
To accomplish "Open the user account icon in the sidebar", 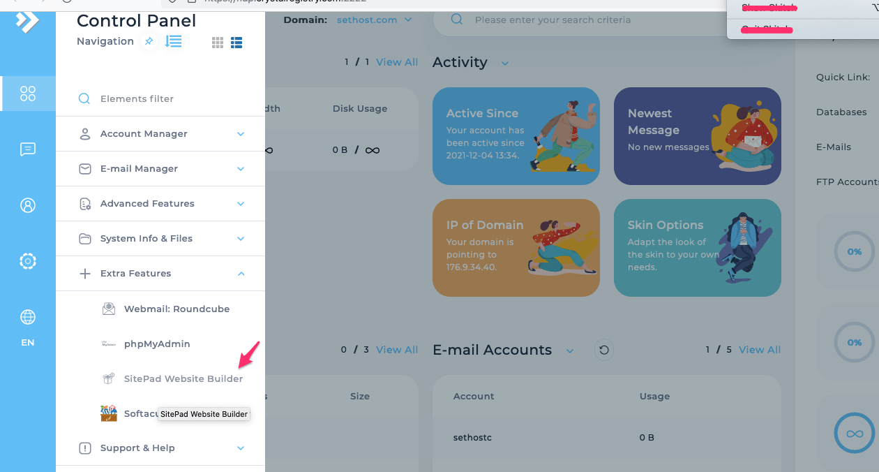I will (x=28, y=205).
